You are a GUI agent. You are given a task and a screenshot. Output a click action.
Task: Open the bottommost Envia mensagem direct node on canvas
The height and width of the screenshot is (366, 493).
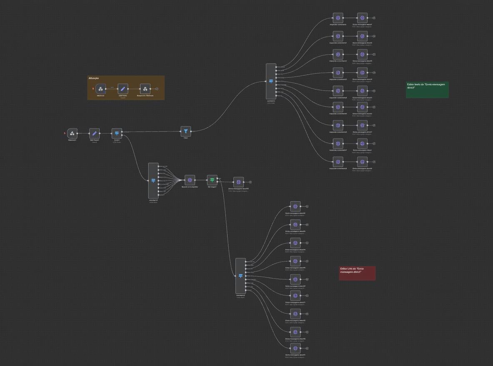pos(296,349)
